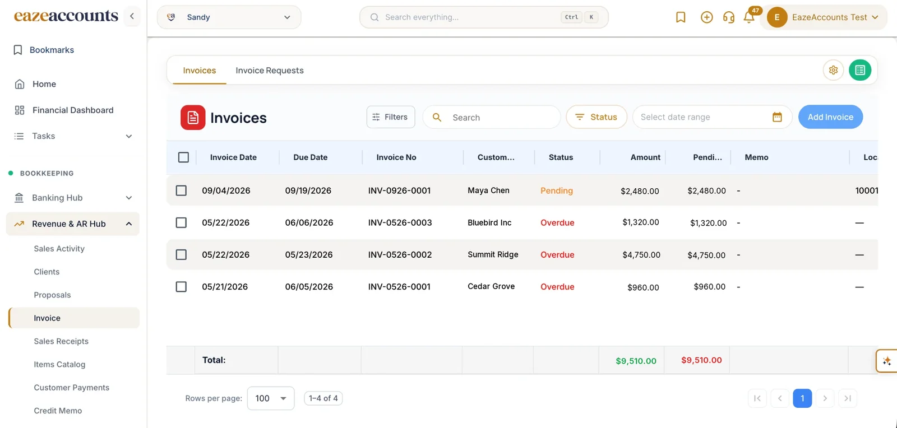The width and height of the screenshot is (897, 428).
Task: Open the AI sparkle assistant button
Action: pyautogui.click(x=887, y=361)
